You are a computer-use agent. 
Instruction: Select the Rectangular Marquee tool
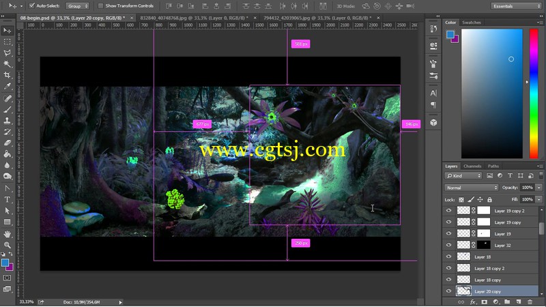click(x=7, y=42)
